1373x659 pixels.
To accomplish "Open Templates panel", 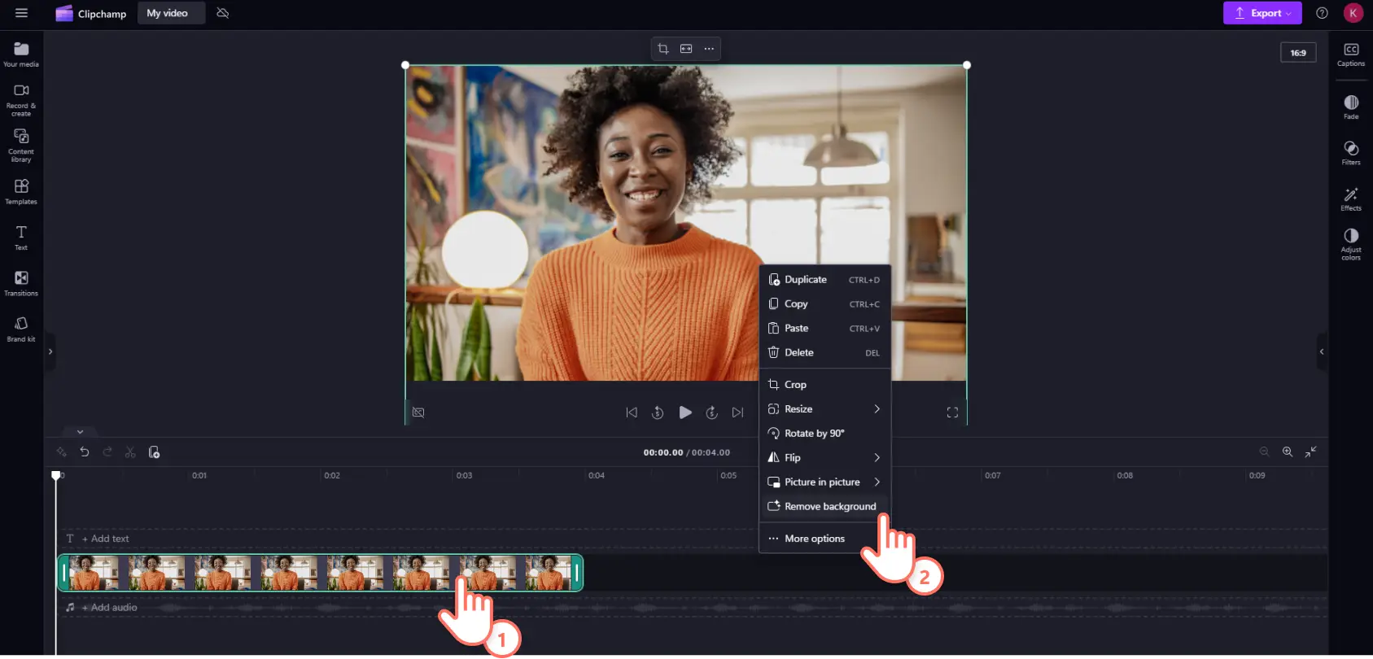I will (x=21, y=192).
